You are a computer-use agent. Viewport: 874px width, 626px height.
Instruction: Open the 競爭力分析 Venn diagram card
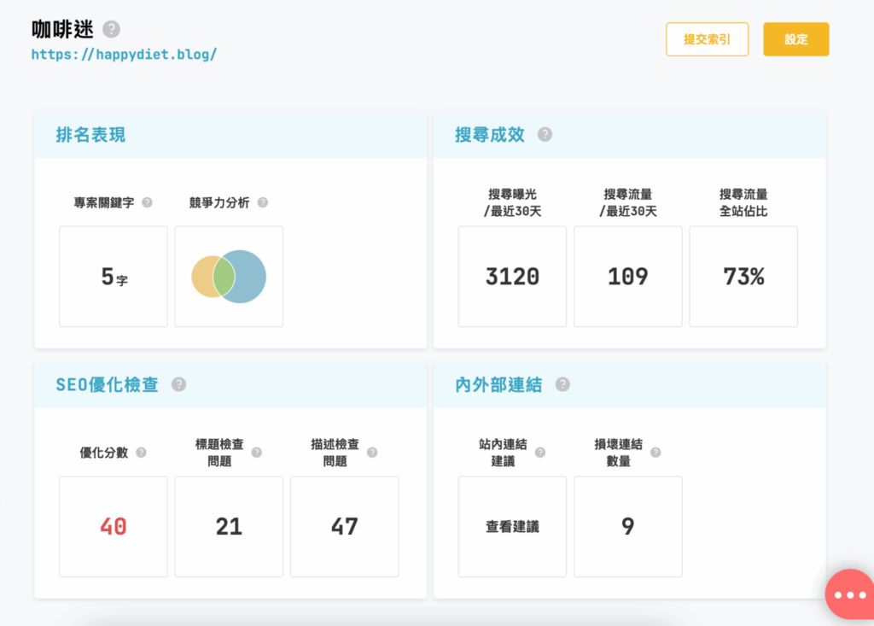pos(229,277)
